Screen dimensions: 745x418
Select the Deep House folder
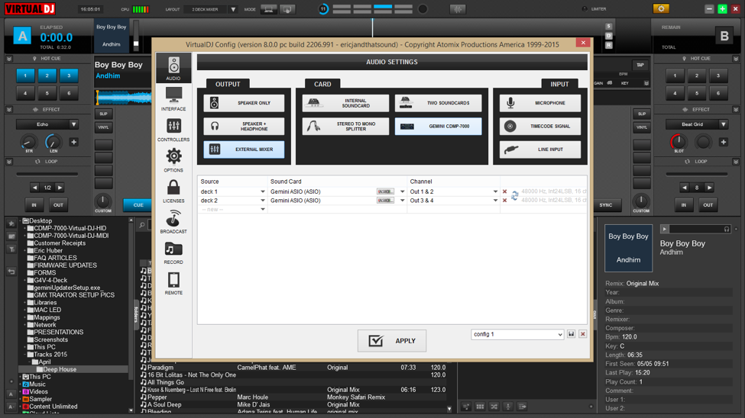(x=59, y=369)
